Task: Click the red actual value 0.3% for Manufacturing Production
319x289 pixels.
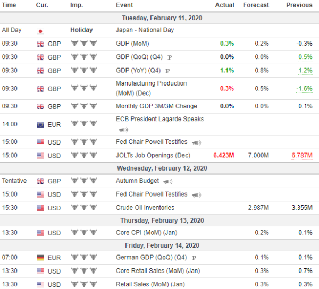Action: [x=227, y=89]
